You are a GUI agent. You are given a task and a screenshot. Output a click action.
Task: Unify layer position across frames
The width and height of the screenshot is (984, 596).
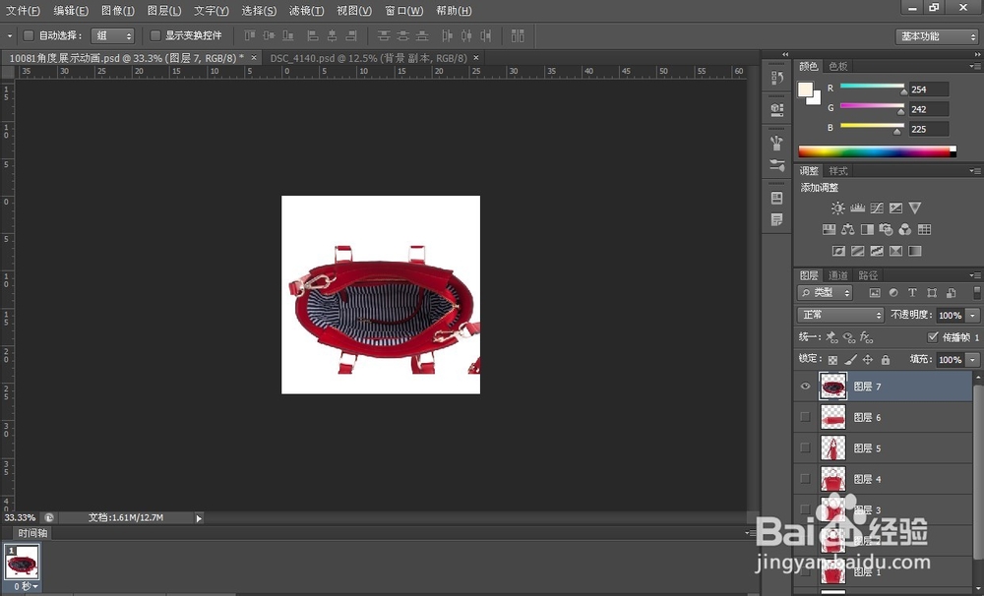831,337
